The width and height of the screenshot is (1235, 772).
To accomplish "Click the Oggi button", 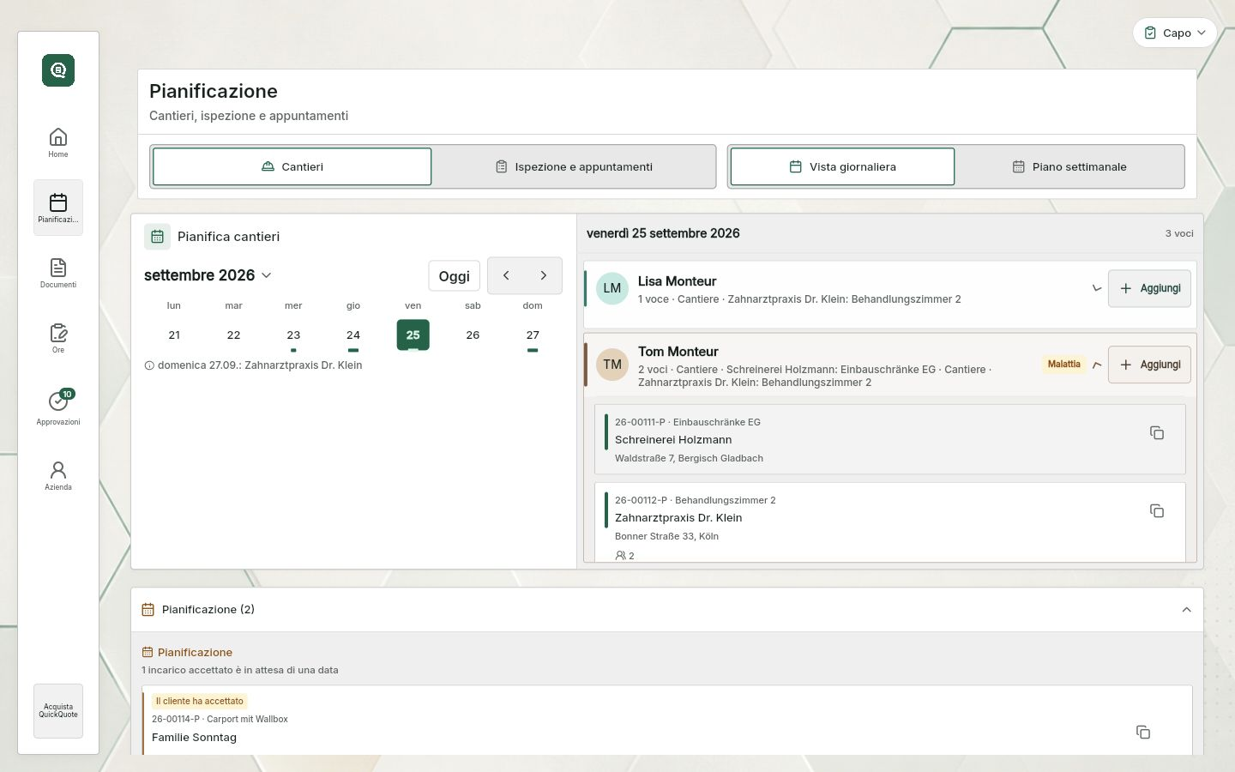I will click(x=454, y=276).
